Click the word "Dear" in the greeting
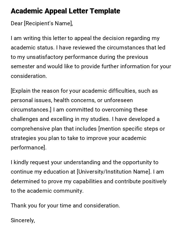The image size is (188, 237). pos(17,23)
